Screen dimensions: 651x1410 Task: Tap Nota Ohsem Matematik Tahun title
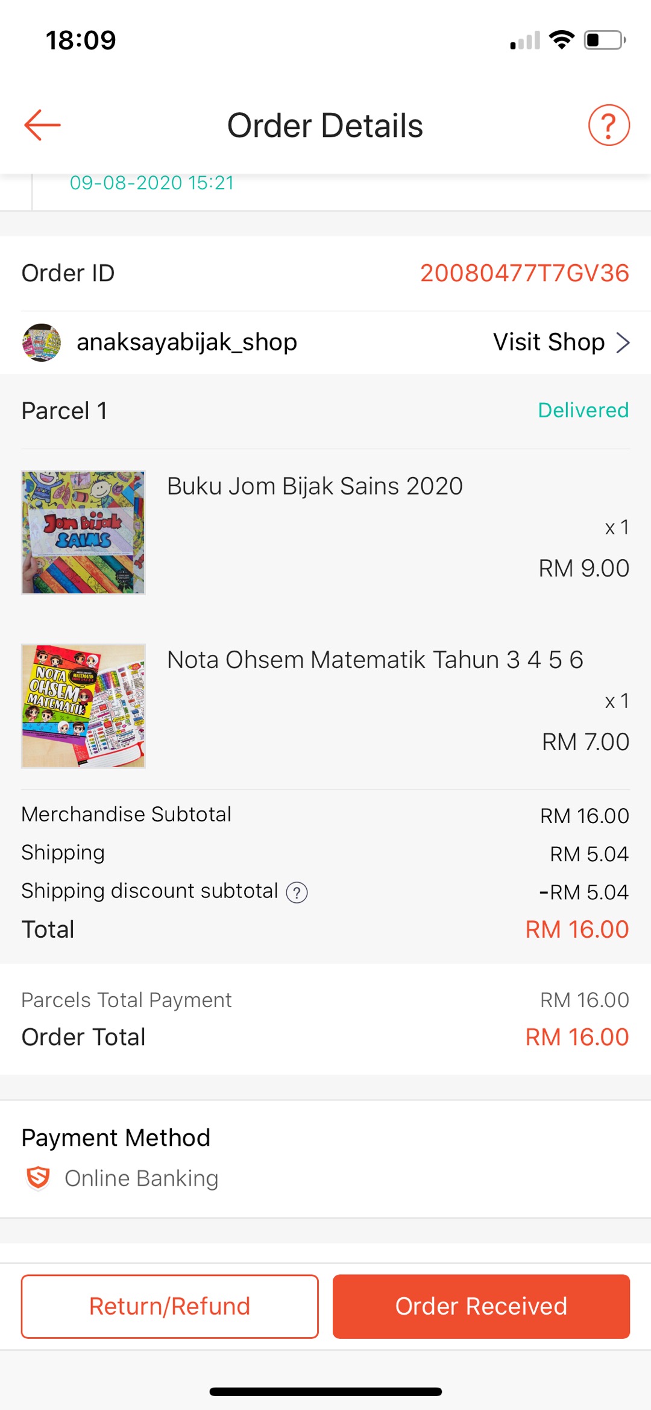[x=375, y=660]
